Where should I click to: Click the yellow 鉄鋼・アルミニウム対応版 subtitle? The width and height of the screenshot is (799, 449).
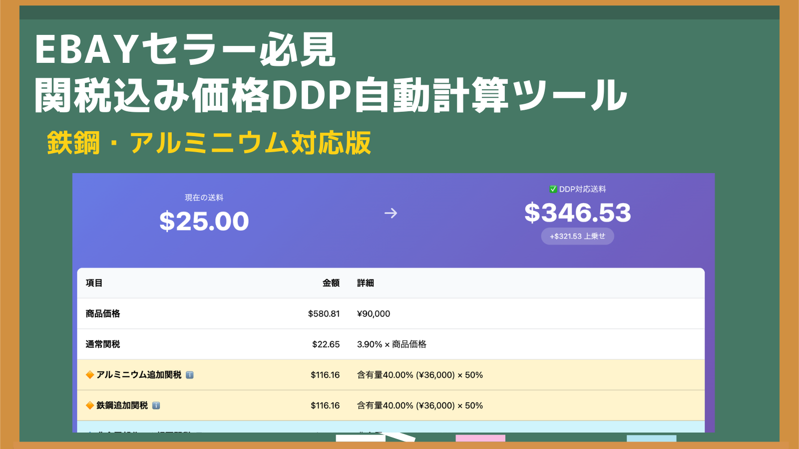(x=209, y=143)
